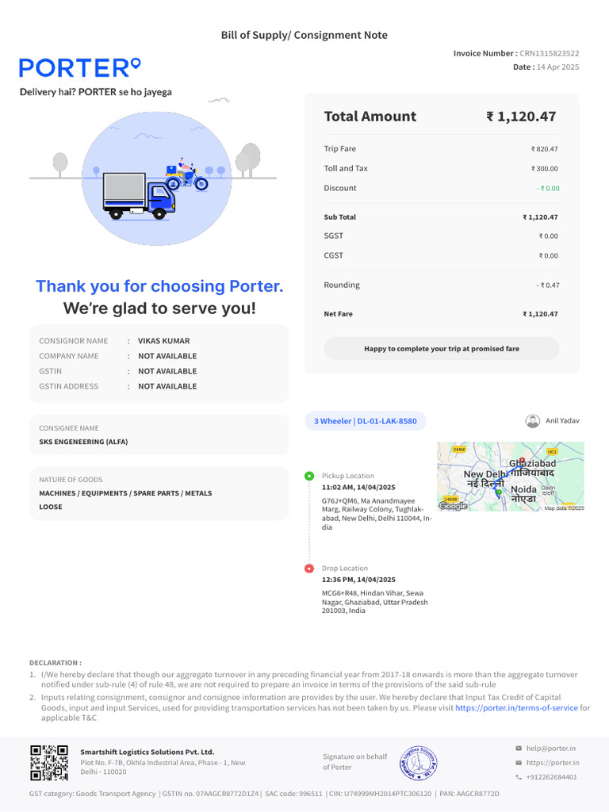Click the delivery truck illustration
The width and height of the screenshot is (609, 812).
[138, 195]
